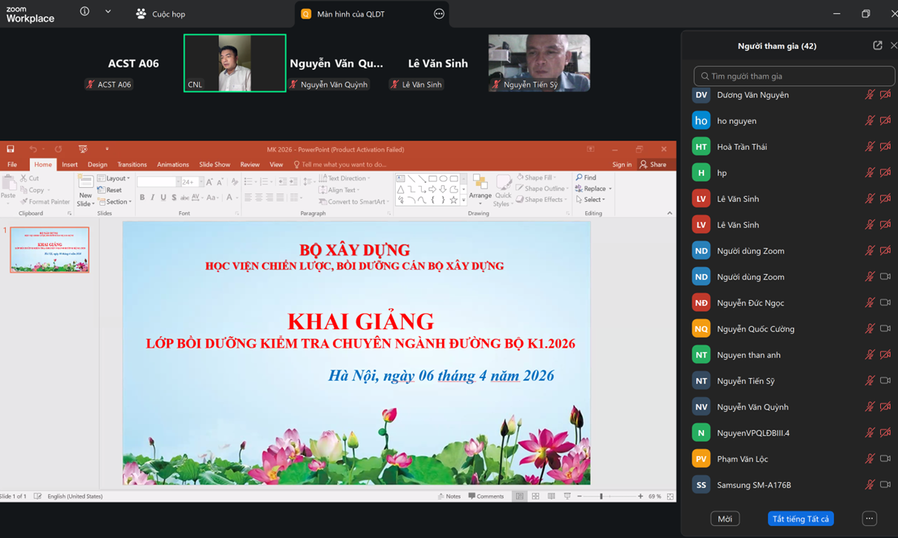Toggle the microphone for Phạm Văn Lộc
This screenshot has height=538, width=898.
869,458
